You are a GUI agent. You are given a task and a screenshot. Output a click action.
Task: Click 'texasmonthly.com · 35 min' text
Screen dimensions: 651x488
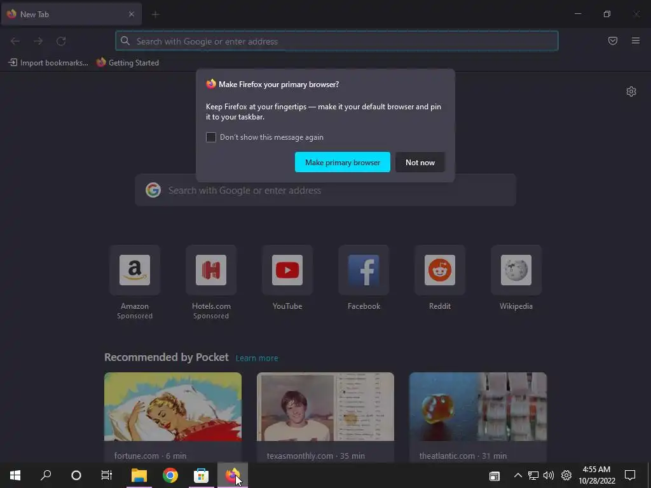pos(316,456)
